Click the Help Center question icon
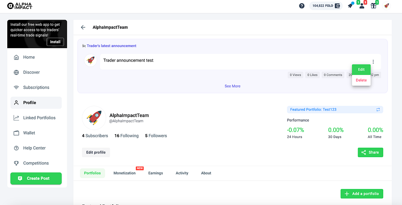Image resolution: width=402 pixels, height=205 pixels. click(16, 148)
